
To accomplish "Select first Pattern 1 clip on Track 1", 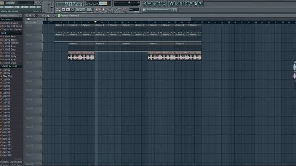I will coord(61,28).
